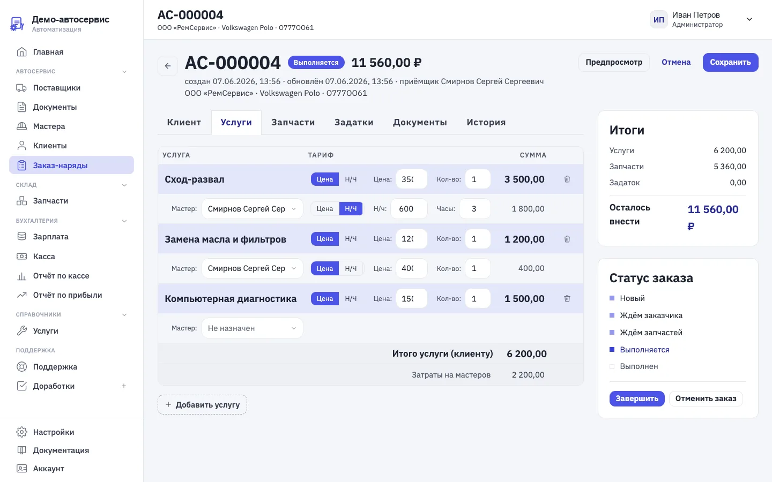Open master dropdown under Замена масла и фильтров
The width and height of the screenshot is (772, 482).
(x=253, y=268)
